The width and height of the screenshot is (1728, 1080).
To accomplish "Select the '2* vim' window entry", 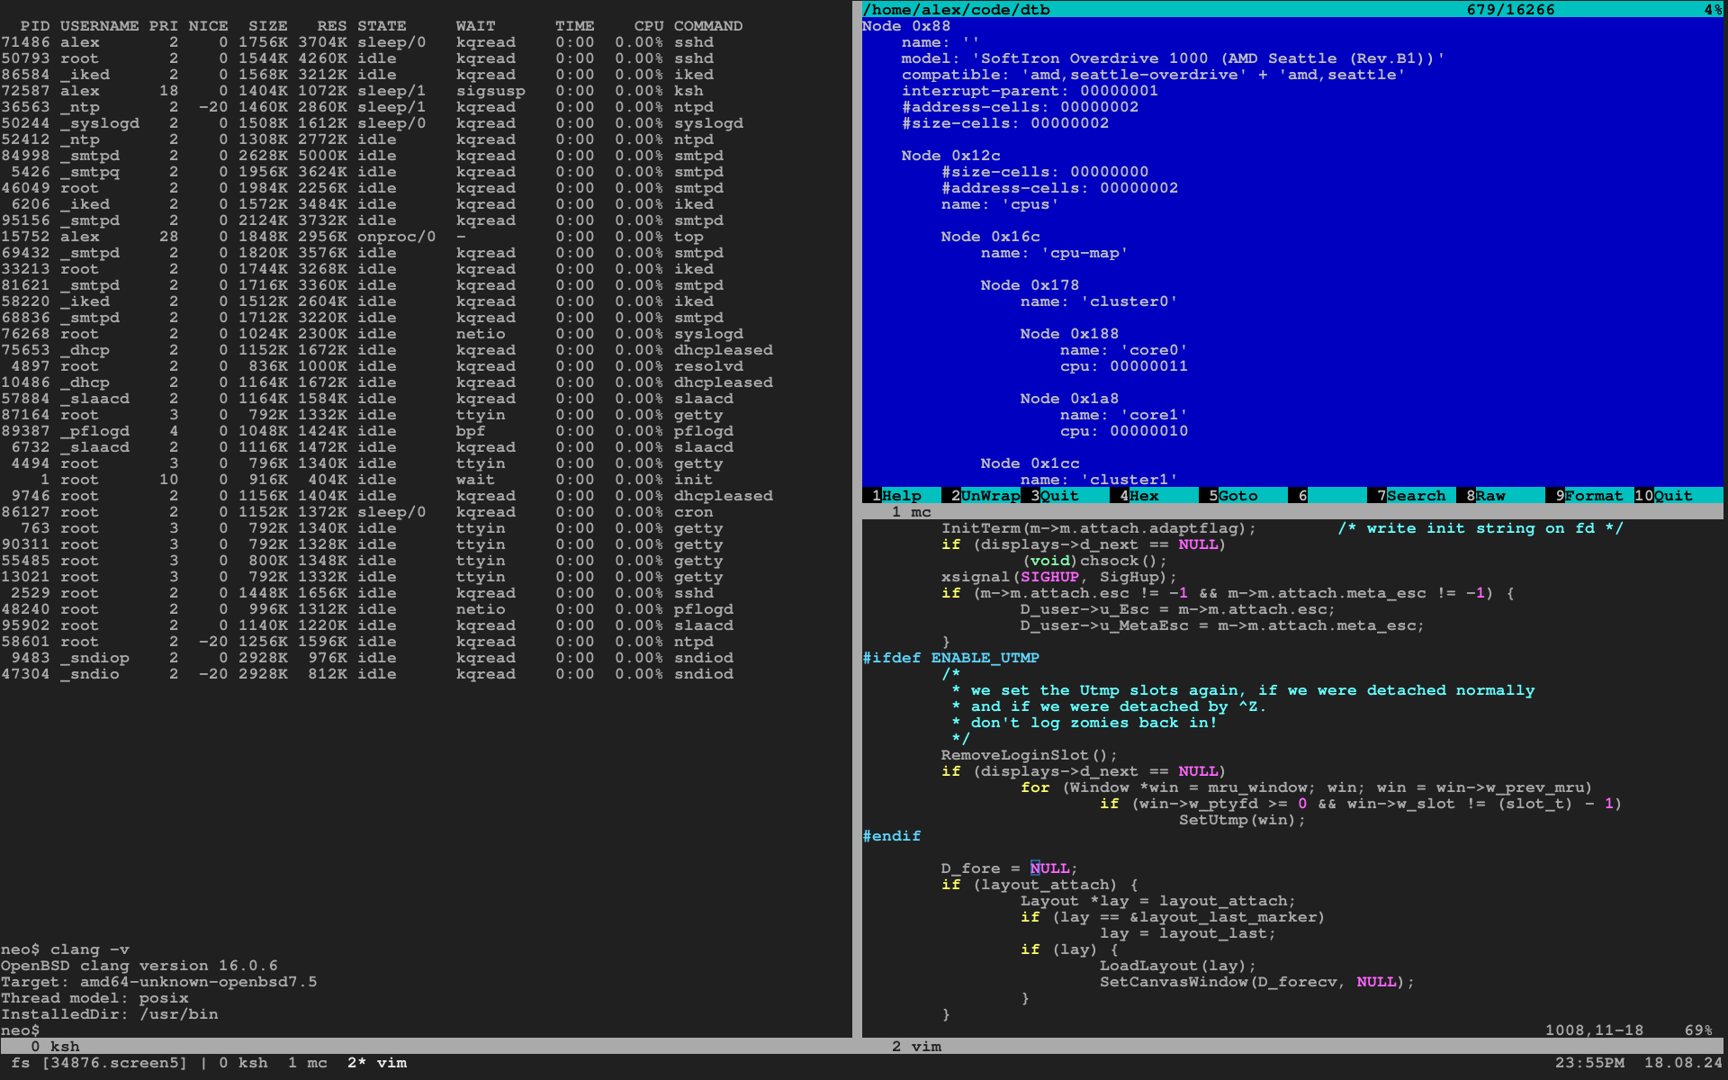I will [x=377, y=1063].
